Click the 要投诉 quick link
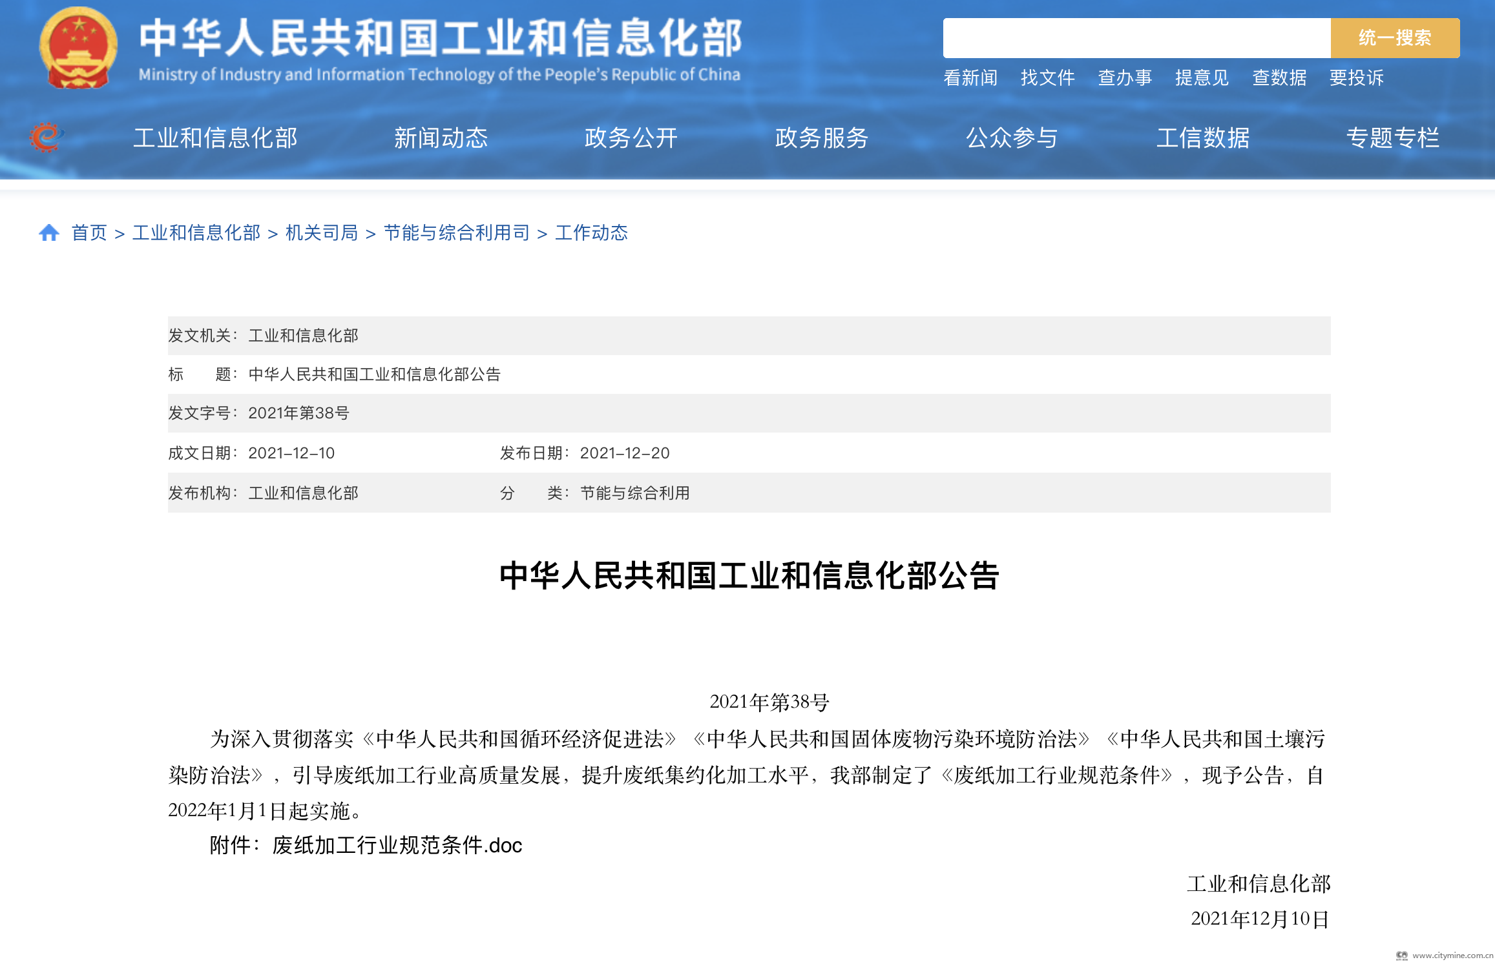This screenshot has width=1495, height=962. (x=1357, y=77)
